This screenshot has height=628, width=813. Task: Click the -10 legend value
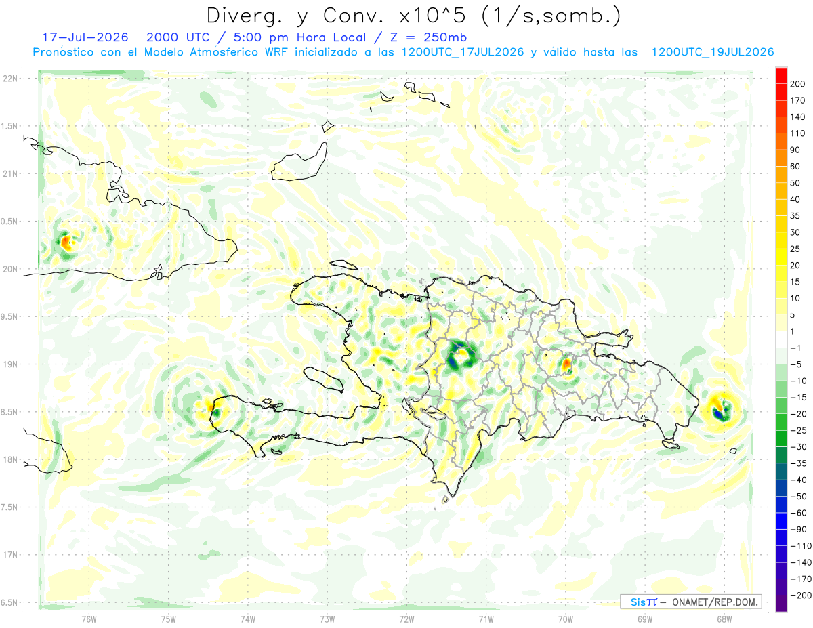coord(798,381)
